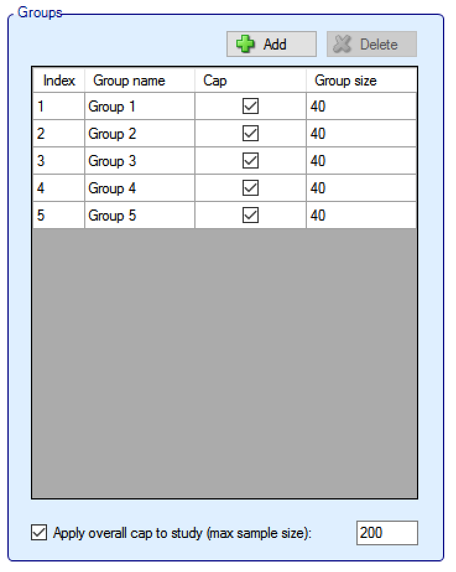Image resolution: width=456 pixels, height=572 pixels.
Task: Select the Group size cell of Group 3
Action: pyautogui.click(x=361, y=161)
